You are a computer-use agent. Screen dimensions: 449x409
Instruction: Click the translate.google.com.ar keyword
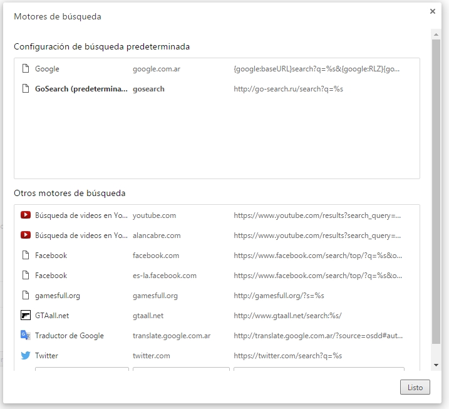click(172, 336)
